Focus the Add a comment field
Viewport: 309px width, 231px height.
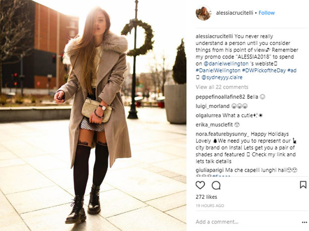pos(247,222)
